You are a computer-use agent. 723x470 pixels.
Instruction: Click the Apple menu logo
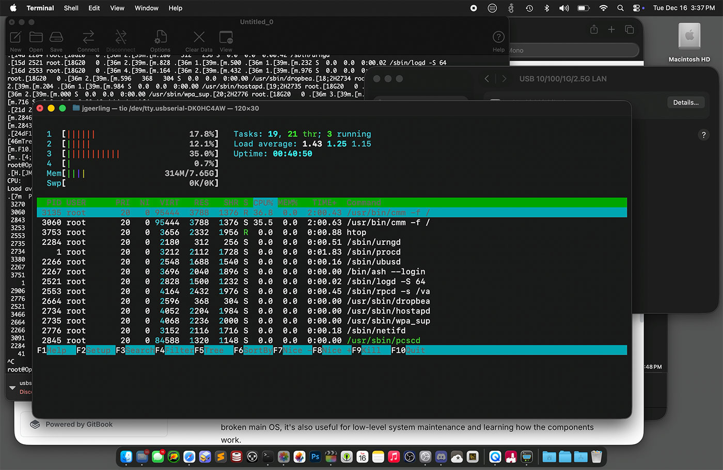coord(13,8)
